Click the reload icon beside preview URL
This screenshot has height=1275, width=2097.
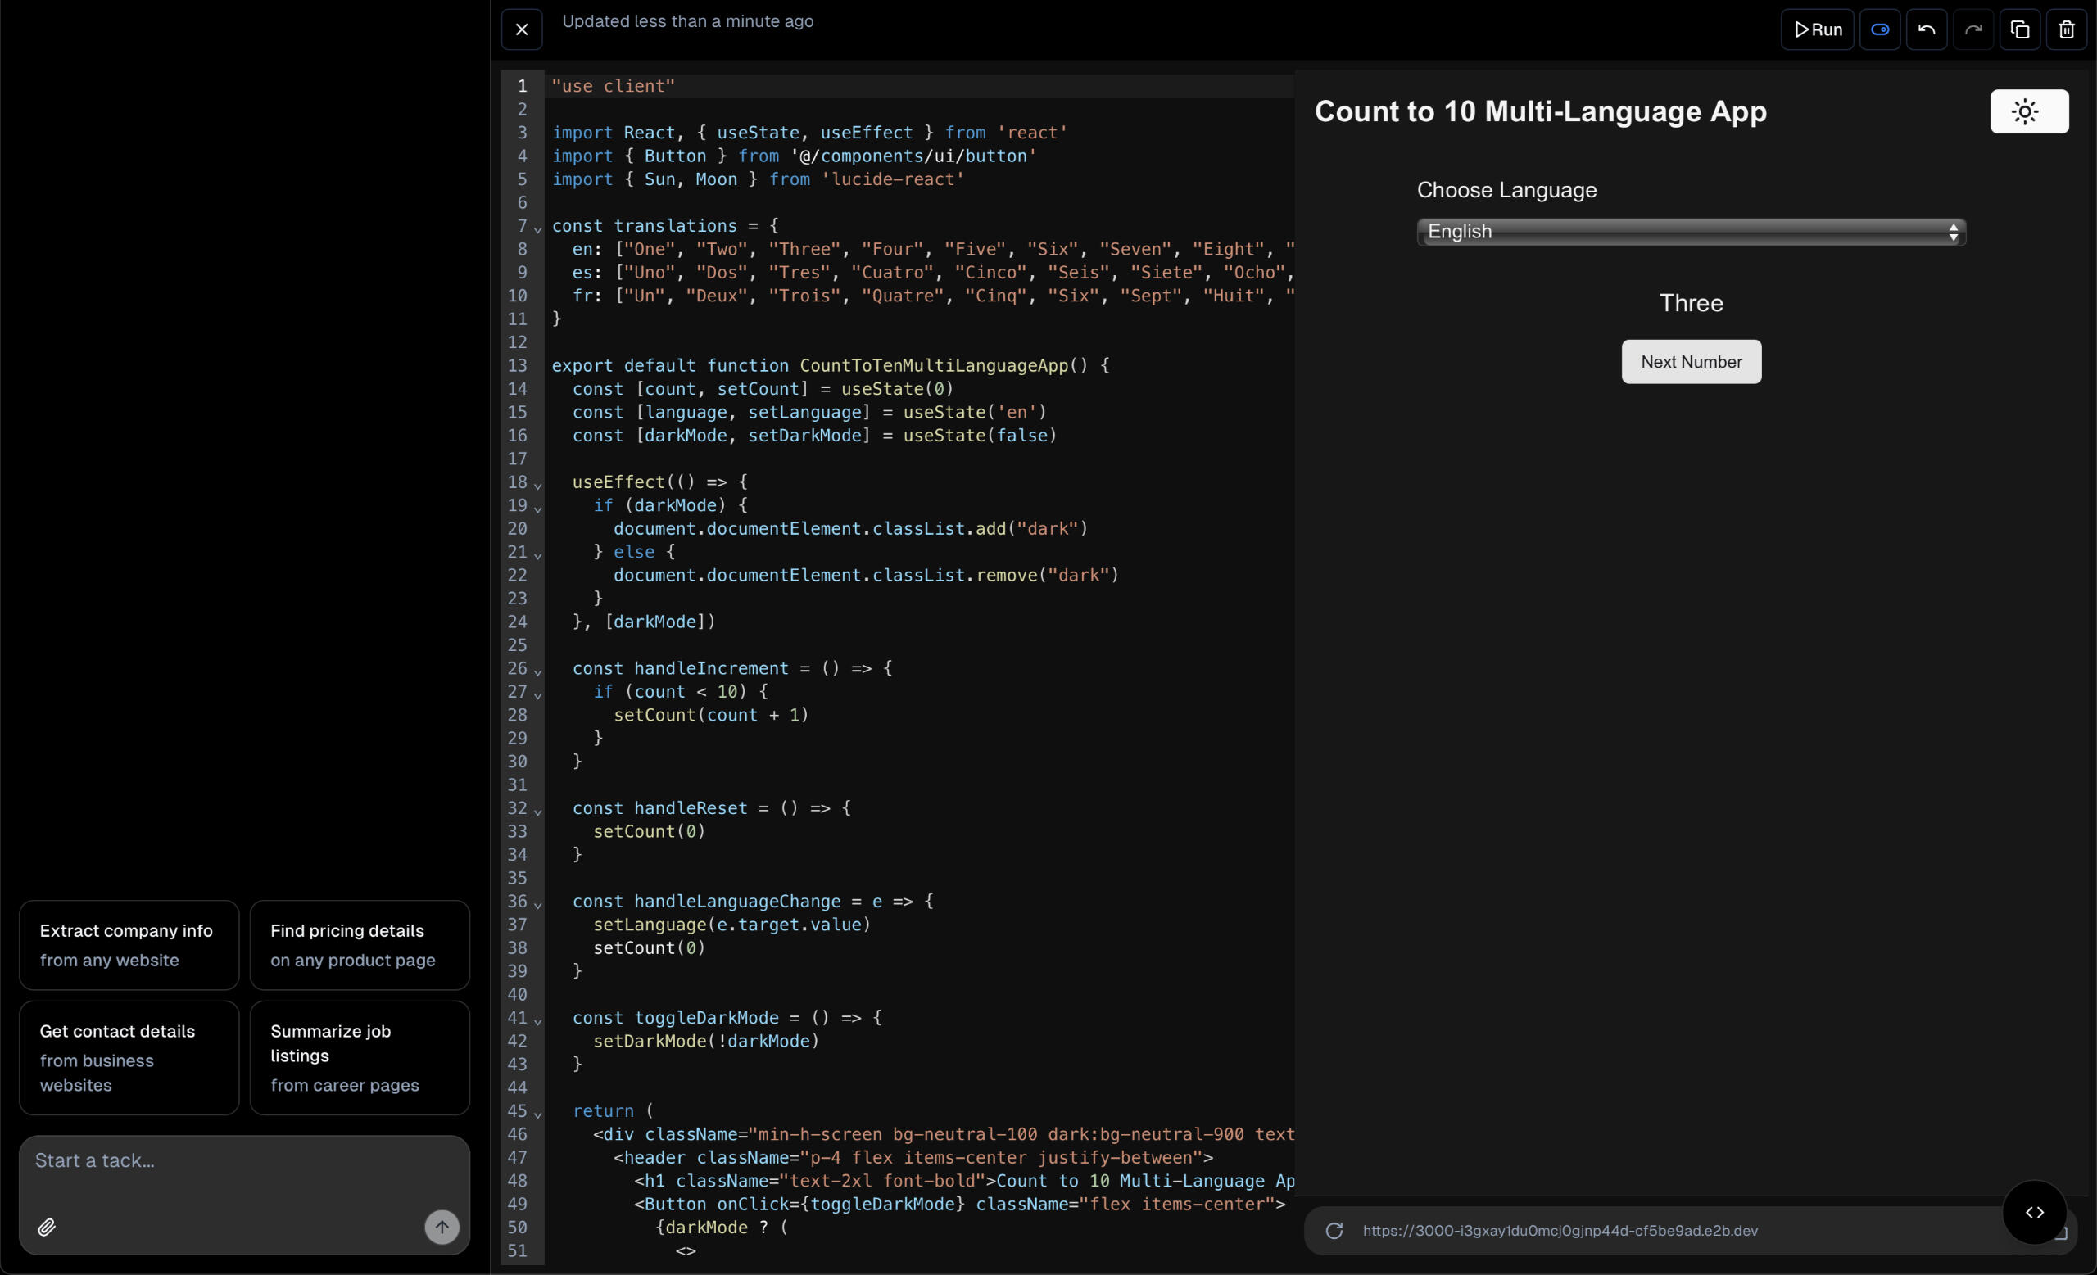tap(1334, 1231)
